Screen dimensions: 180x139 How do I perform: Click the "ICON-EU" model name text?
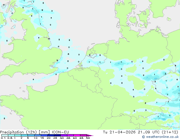60,132
